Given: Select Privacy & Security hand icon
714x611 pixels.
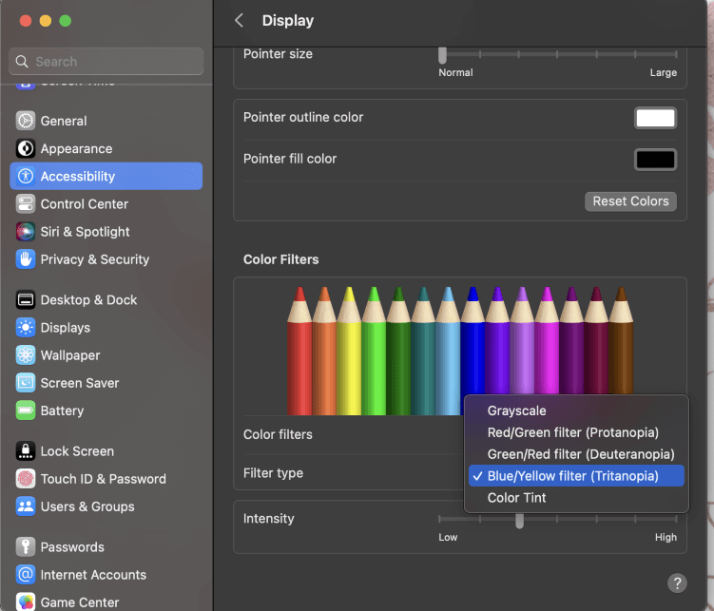Looking at the screenshot, I should coord(26,258).
